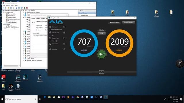Click the Cortana microphone icon
Image resolution: width=184 pixels, height=103 pixels.
pos(36,99)
